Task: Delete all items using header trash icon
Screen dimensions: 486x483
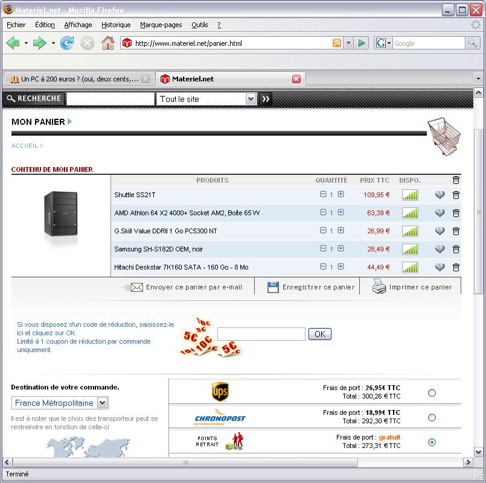Action: pyautogui.click(x=456, y=180)
